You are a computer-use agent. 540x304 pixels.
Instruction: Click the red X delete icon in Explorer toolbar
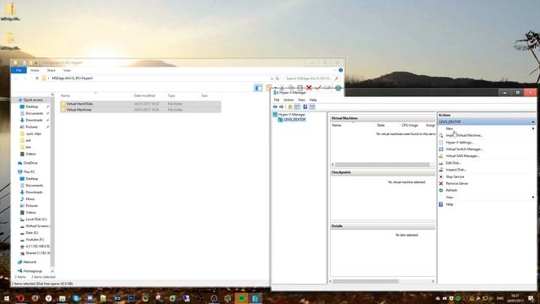[x=309, y=88]
